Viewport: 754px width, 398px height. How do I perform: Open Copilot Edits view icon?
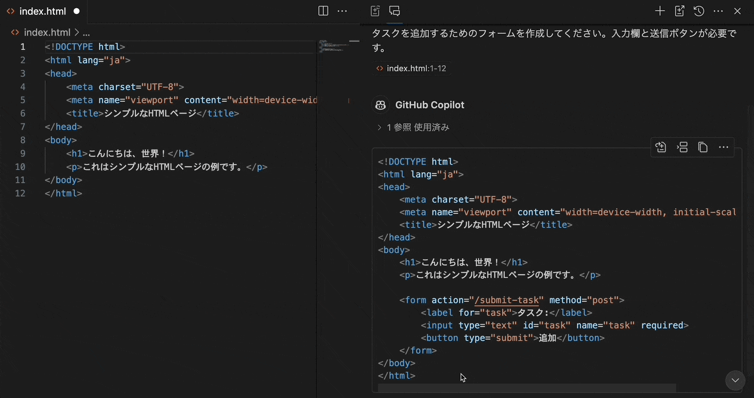point(375,11)
